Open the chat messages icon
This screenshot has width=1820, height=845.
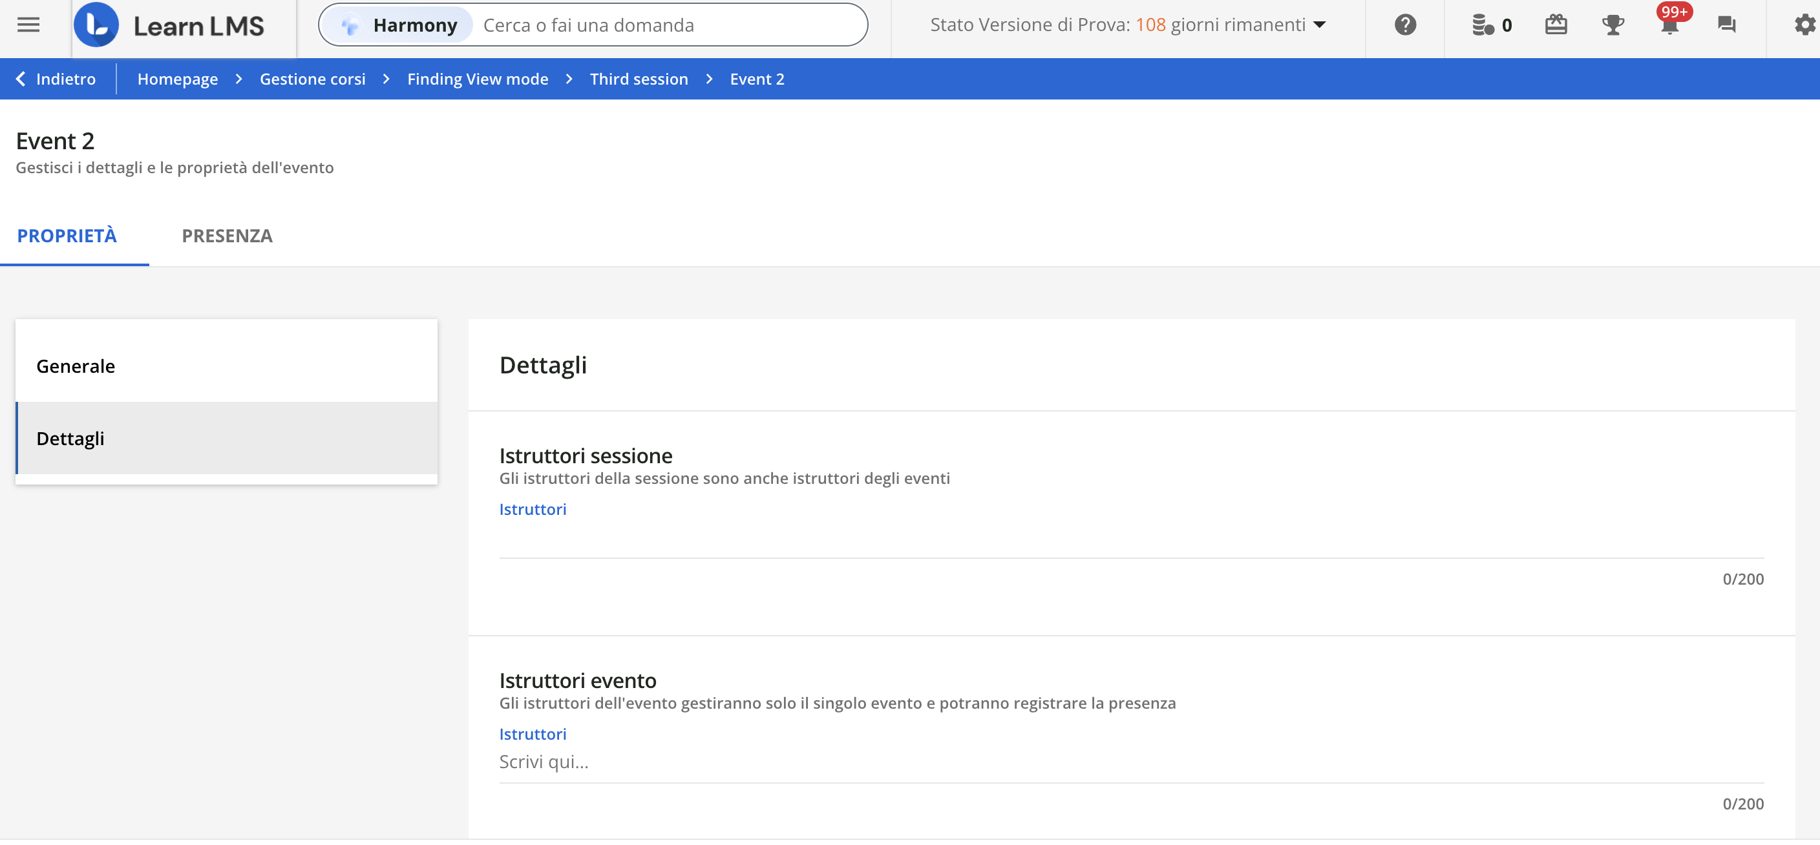(x=1726, y=25)
